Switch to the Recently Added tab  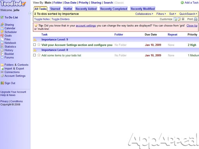point(86,9)
